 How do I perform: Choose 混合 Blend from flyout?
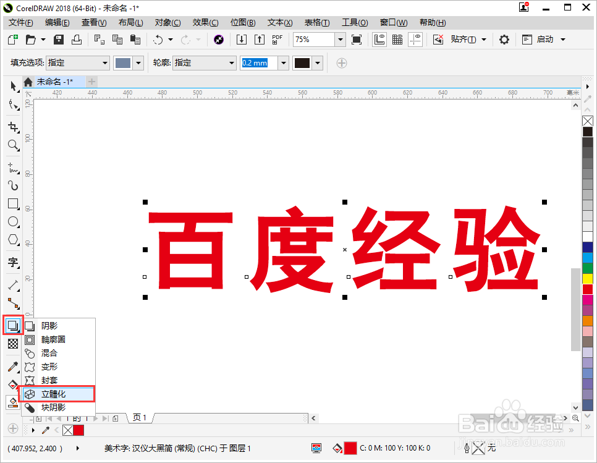(58, 354)
